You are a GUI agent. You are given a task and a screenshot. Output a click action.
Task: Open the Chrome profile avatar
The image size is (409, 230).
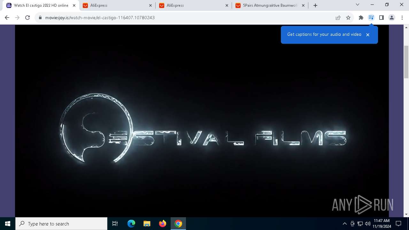click(x=392, y=18)
